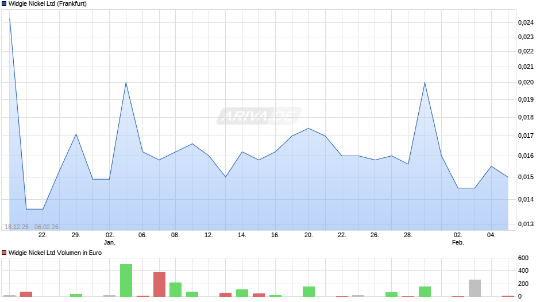Click the '12.' date label

209,235
